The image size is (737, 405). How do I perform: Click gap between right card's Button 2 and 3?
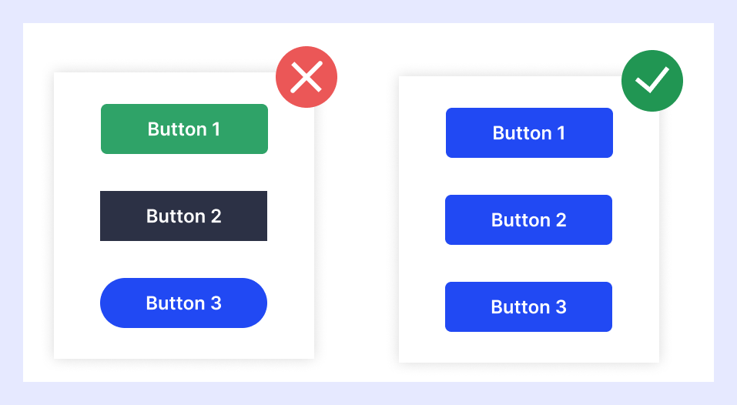529,263
